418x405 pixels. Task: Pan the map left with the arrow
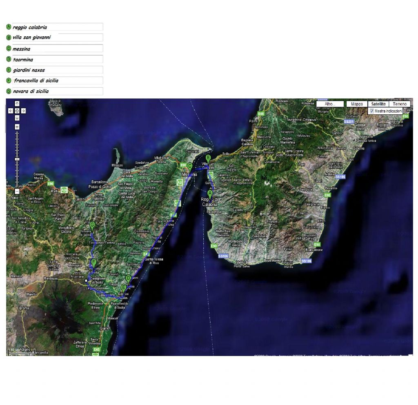coord(11,111)
